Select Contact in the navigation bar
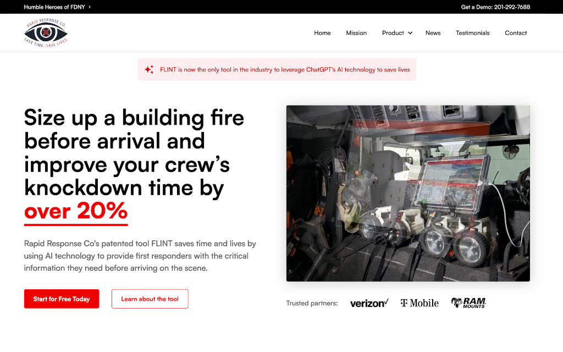The image size is (563, 352). [x=516, y=33]
